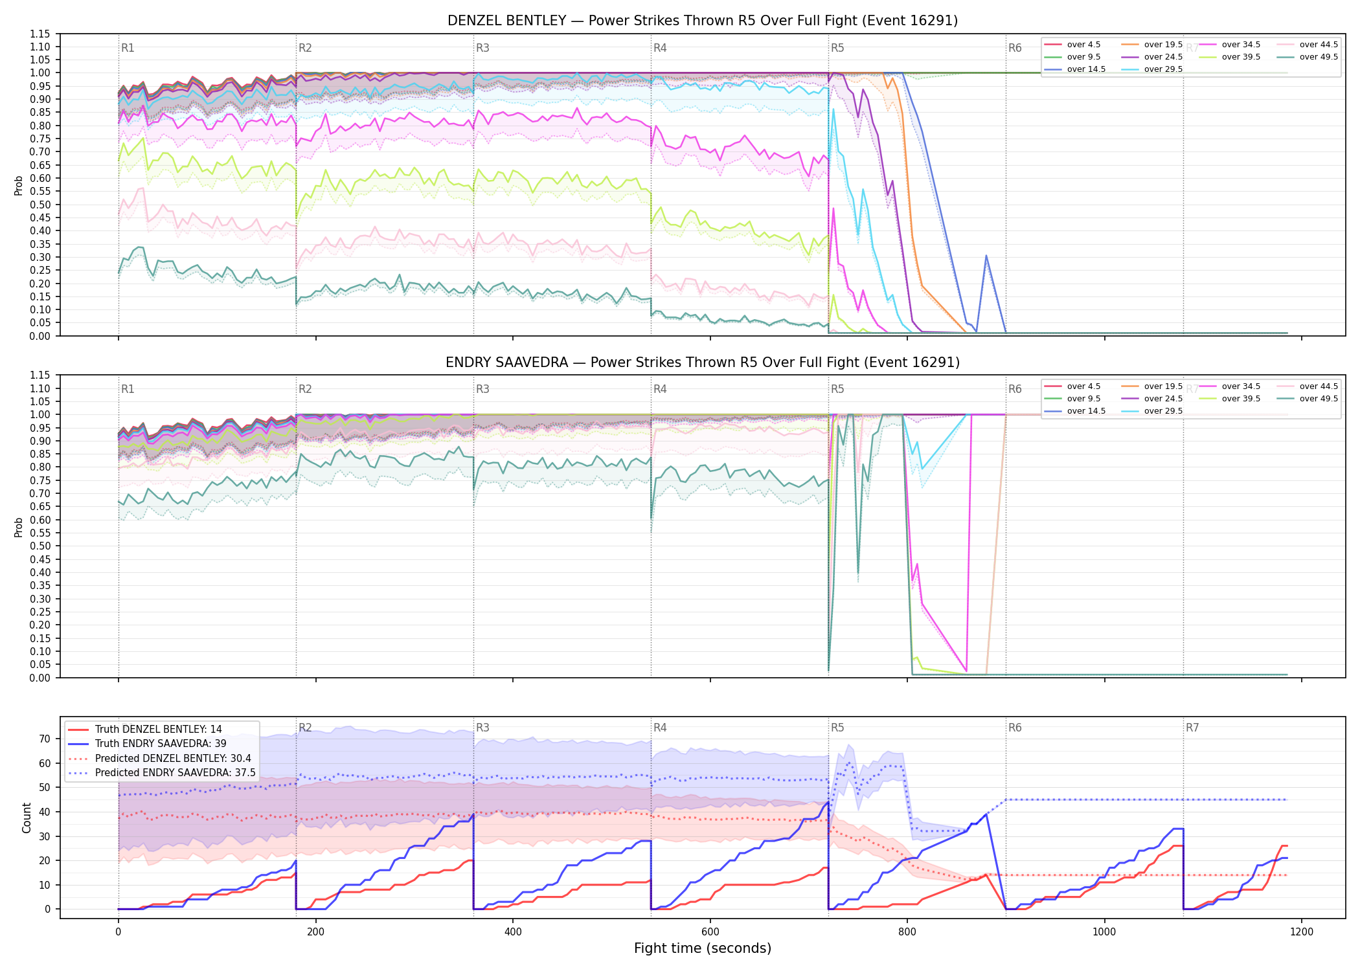Image resolution: width=1360 pixels, height=971 pixels.
Task: Click the 'Count' y-axis label
Action: click(27, 818)
